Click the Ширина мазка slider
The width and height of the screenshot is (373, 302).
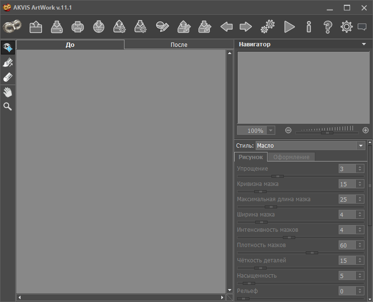coord(300,222)
